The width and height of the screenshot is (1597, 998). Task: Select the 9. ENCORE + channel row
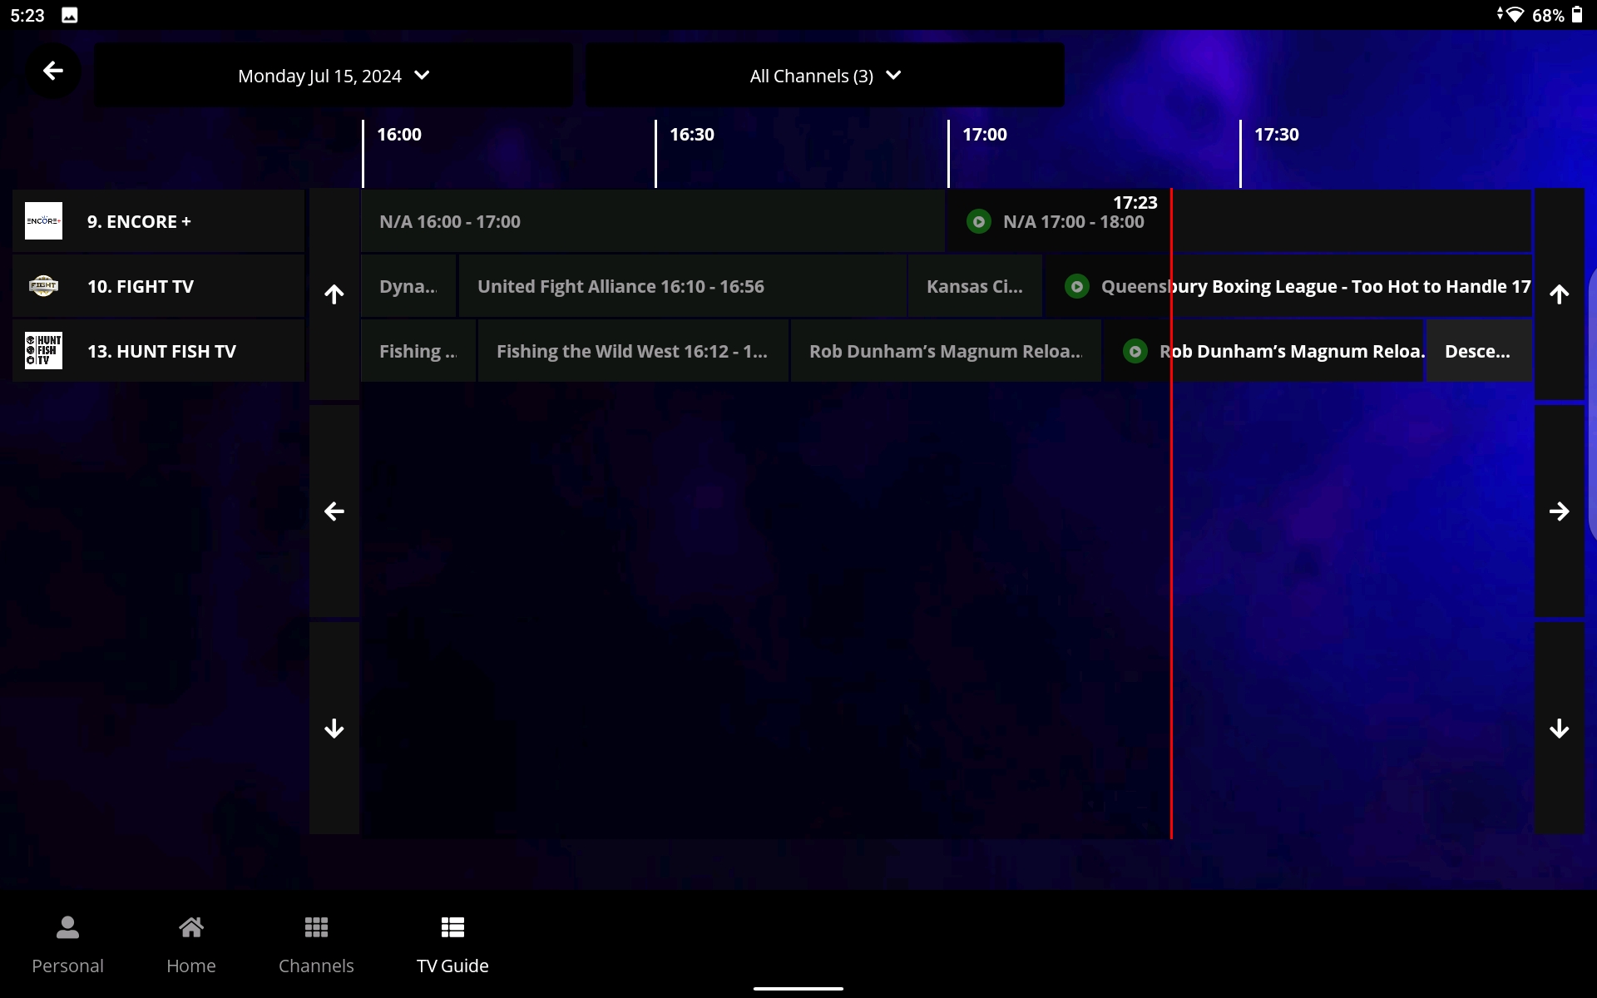click(158, 221)
